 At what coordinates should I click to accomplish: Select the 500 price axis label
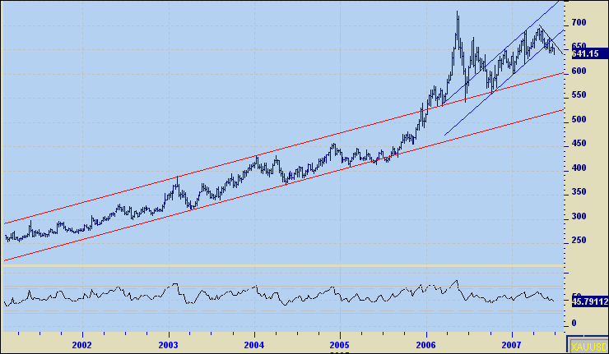pos(580,119)
